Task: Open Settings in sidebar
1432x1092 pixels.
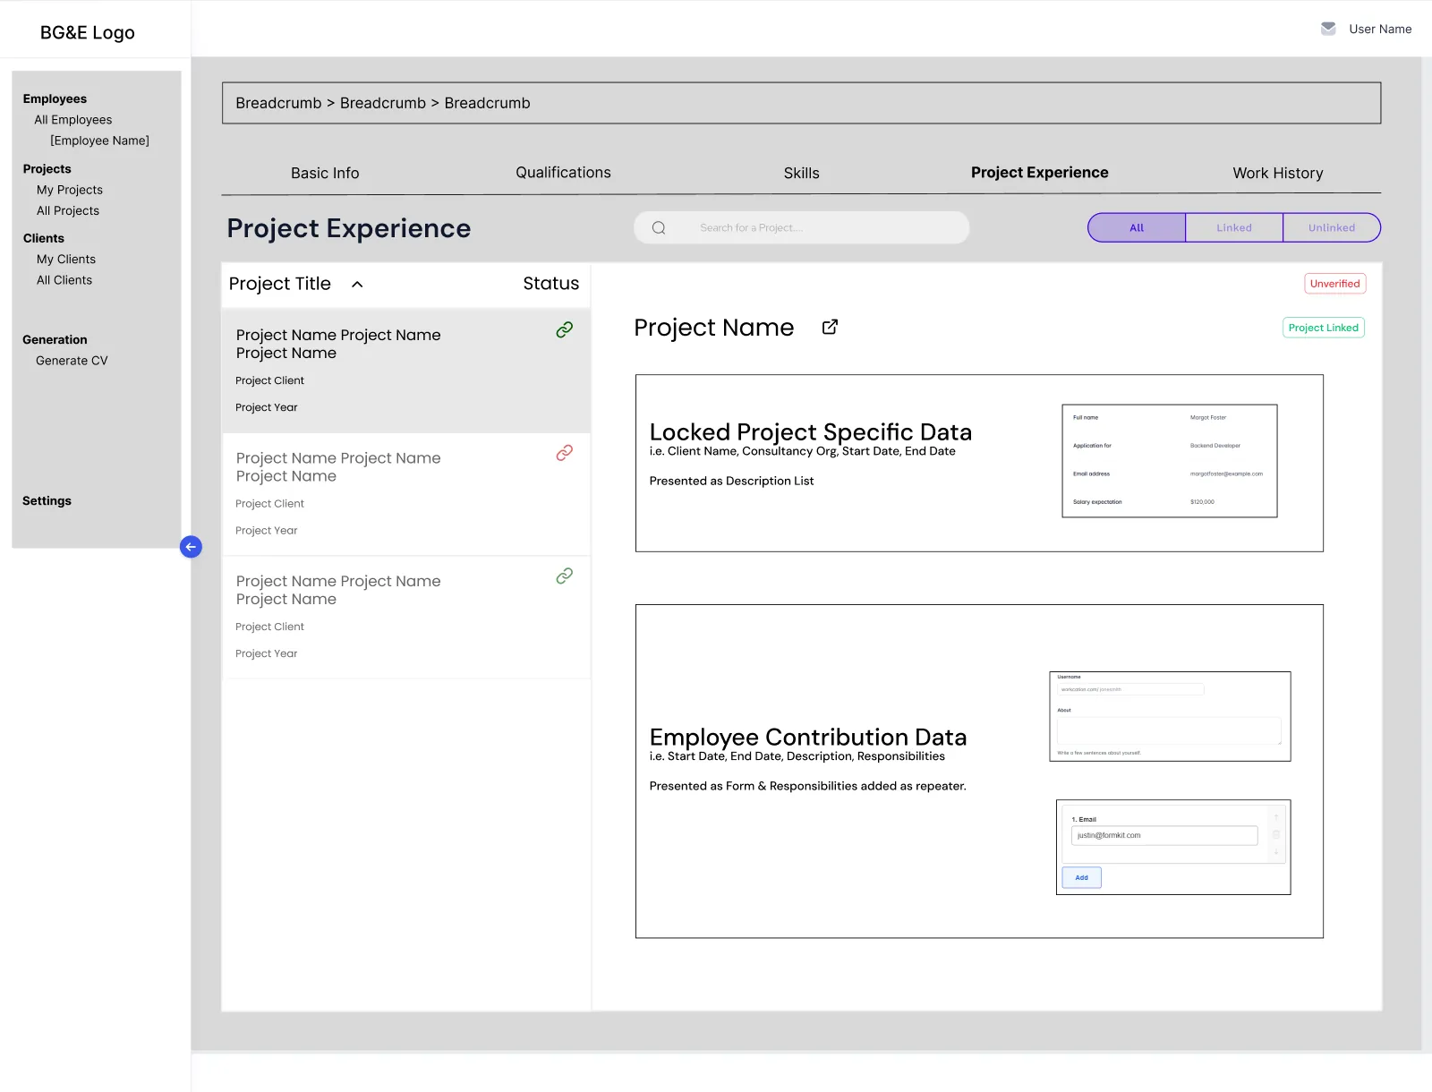Action: tap(47, 501)
